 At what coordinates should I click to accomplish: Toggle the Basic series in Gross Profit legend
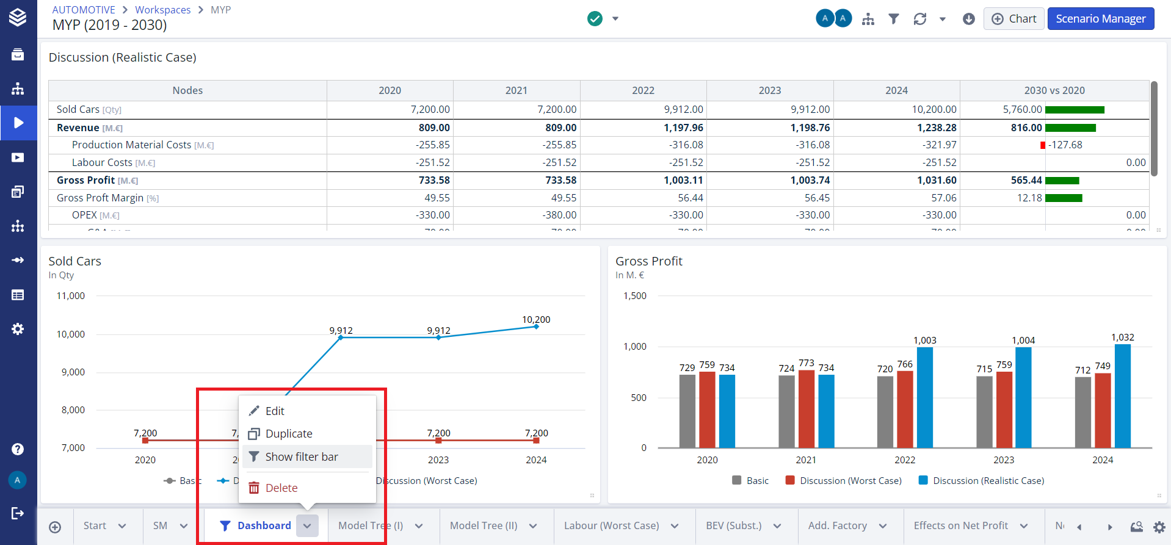point(750,481)
